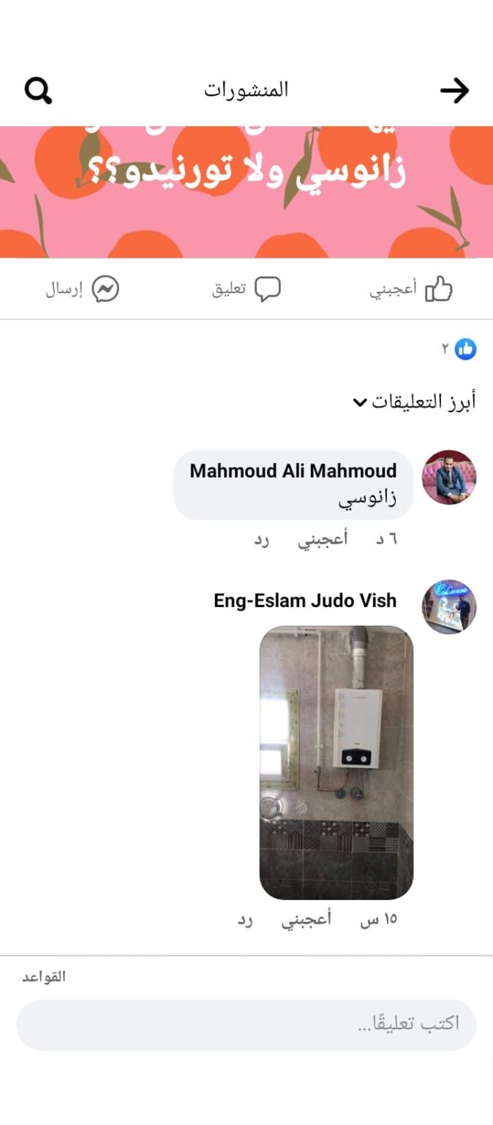Open Mahmoud Ali Mahmoud's profile picture
The width and height of the screenshot is (493, 1125).
(449, 478)
